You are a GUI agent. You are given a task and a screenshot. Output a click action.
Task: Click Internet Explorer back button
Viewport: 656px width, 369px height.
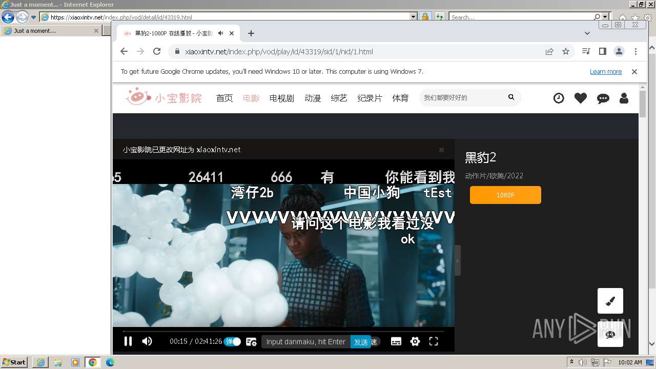coord(8,17)
